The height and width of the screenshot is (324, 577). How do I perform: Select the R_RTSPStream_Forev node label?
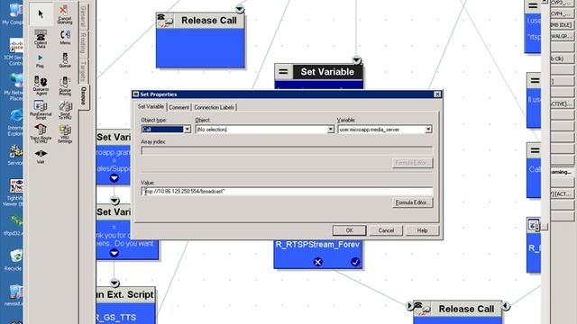[x=317, y=244]
